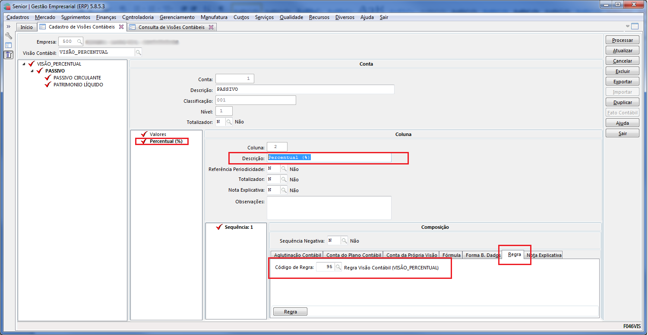Viewport: 648px width, 335px height.
Task: Open the Coluna Totalizador lookup magnifier
Action: tap(284, 179)
